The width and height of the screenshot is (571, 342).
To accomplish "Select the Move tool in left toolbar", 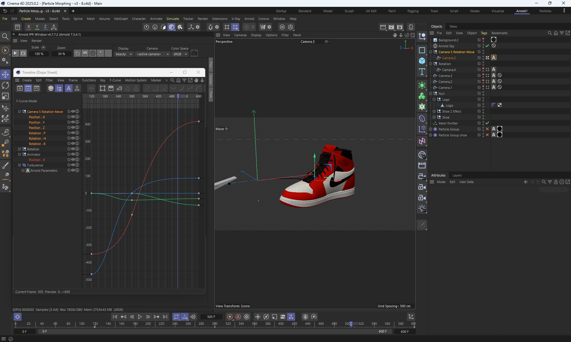I will [x=5, y=74].
